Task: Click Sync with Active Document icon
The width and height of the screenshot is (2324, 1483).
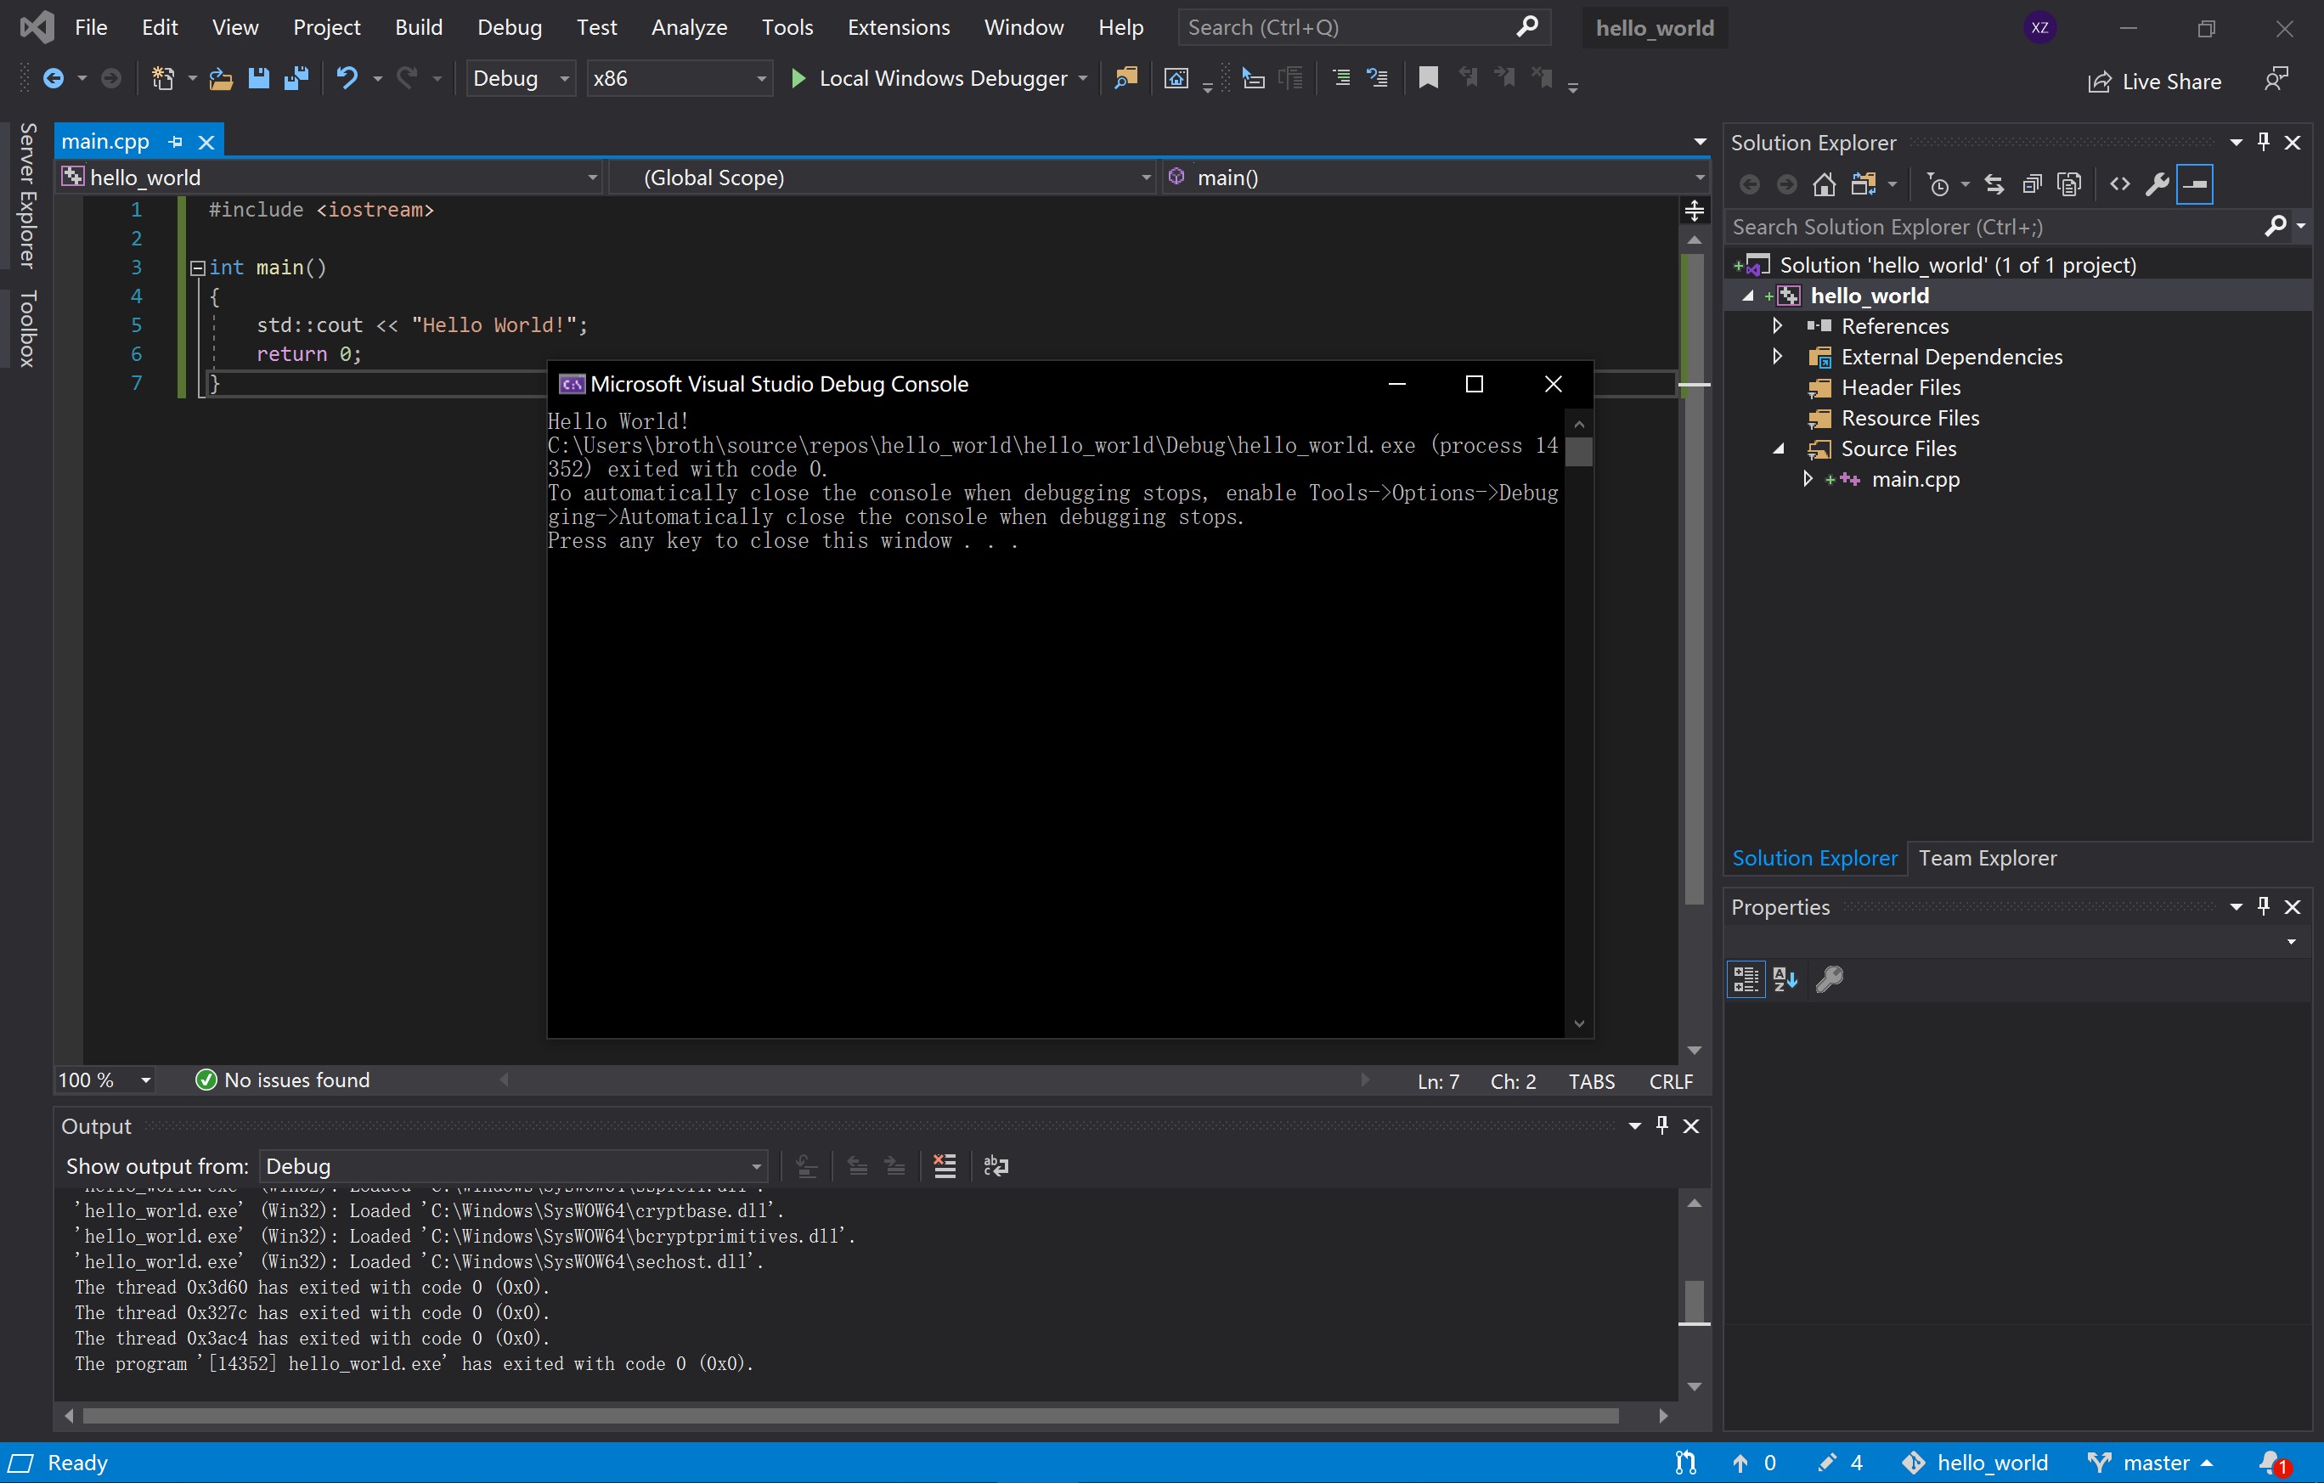Action: pos(1994,184)
